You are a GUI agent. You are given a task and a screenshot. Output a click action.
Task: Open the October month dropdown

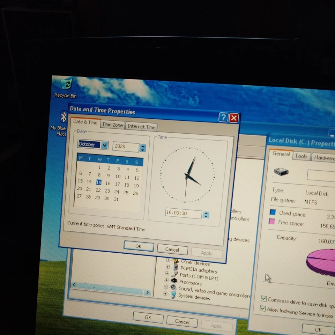[104, 144]
